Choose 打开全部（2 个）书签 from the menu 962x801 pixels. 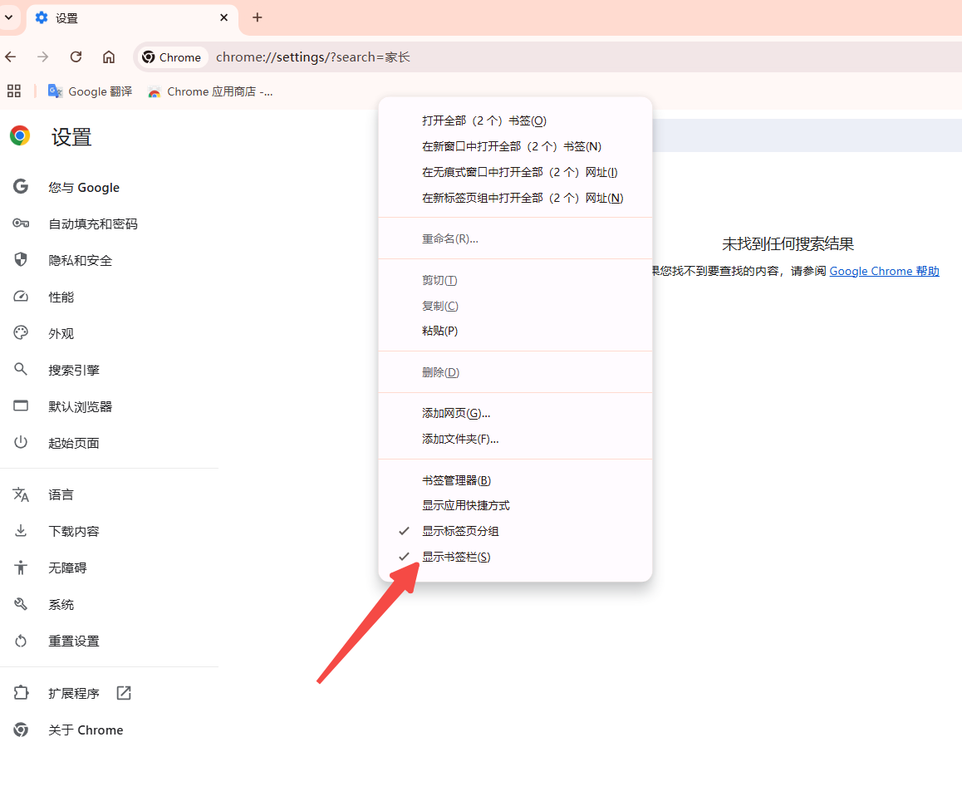pos(515,120)
